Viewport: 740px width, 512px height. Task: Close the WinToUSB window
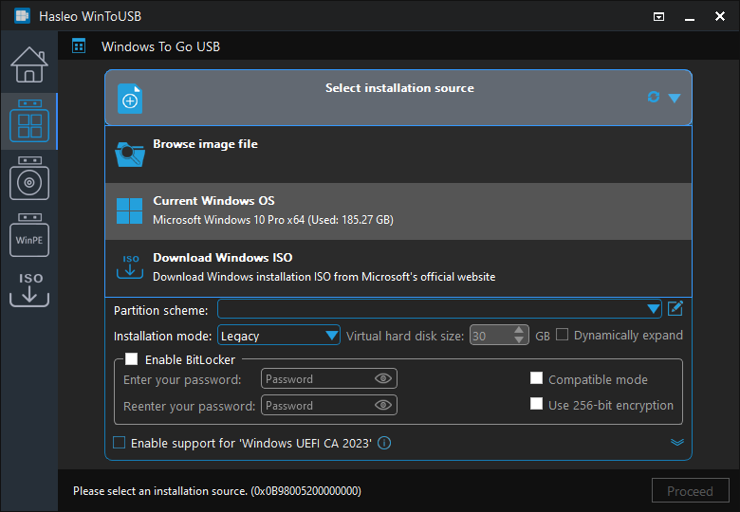(x=720, y=16)
